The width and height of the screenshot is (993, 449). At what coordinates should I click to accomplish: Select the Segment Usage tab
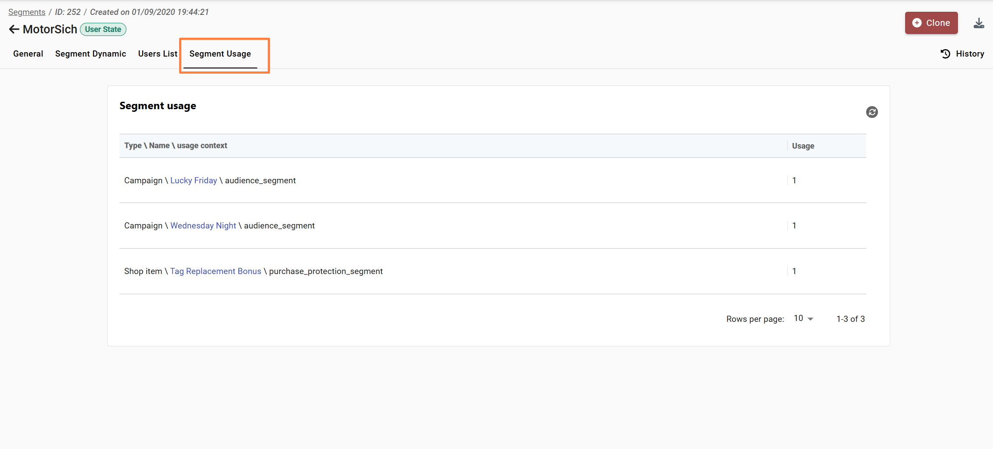[220, 54]
